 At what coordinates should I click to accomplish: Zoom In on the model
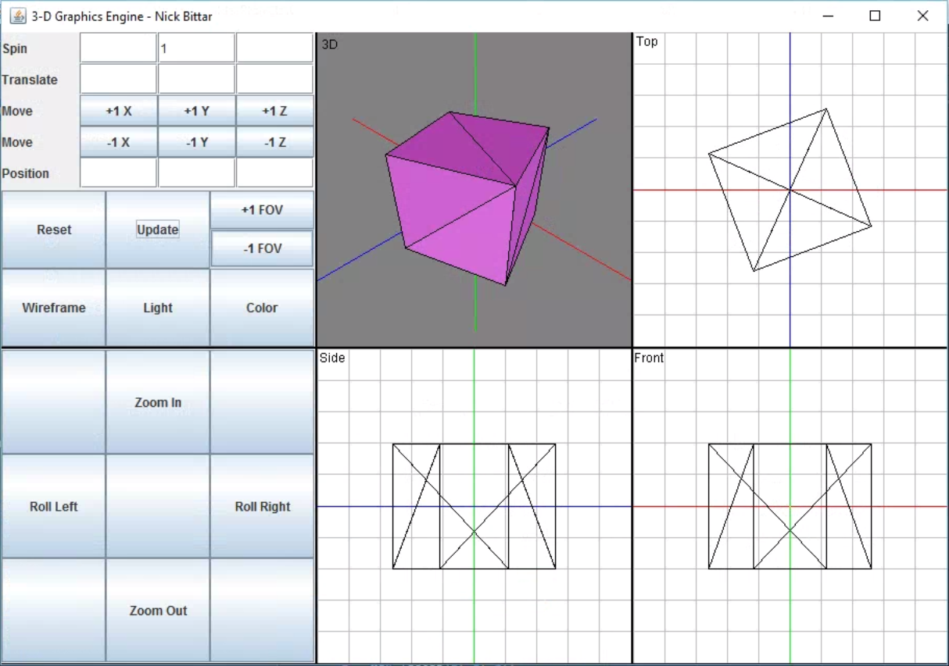coord(157,402)
